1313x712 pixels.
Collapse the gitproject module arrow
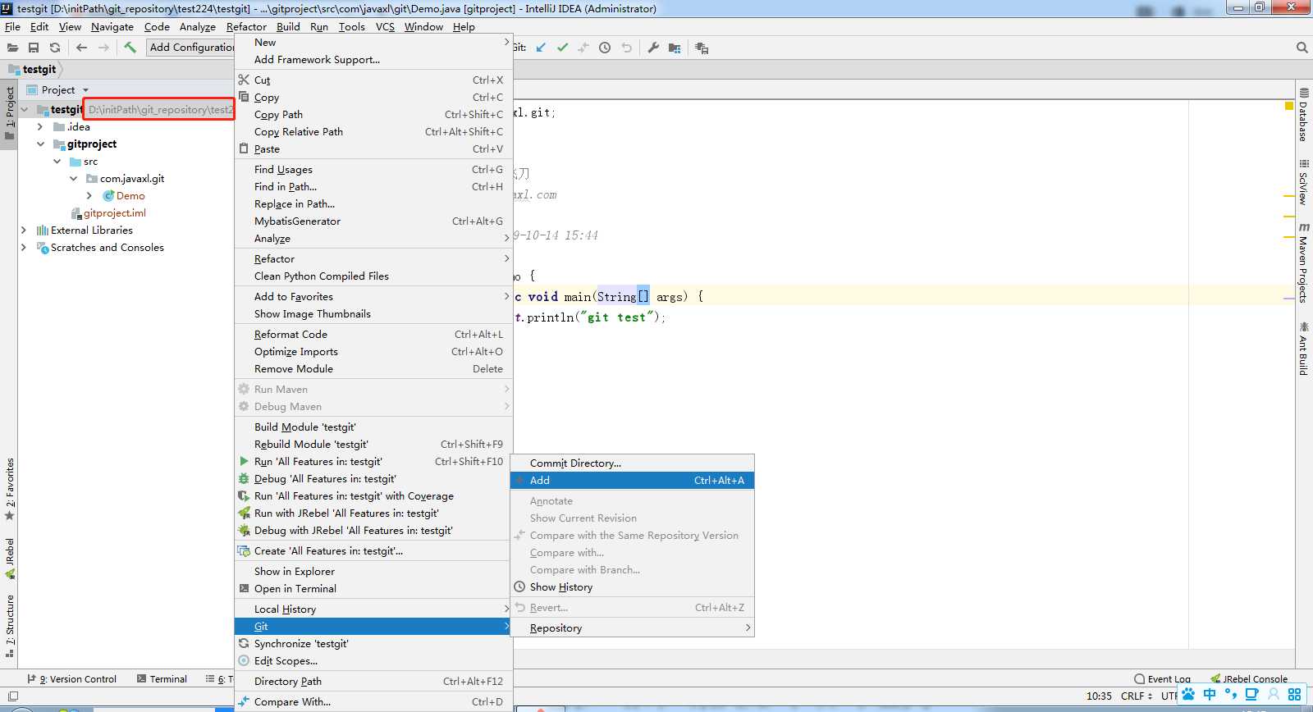coord(40,144)
